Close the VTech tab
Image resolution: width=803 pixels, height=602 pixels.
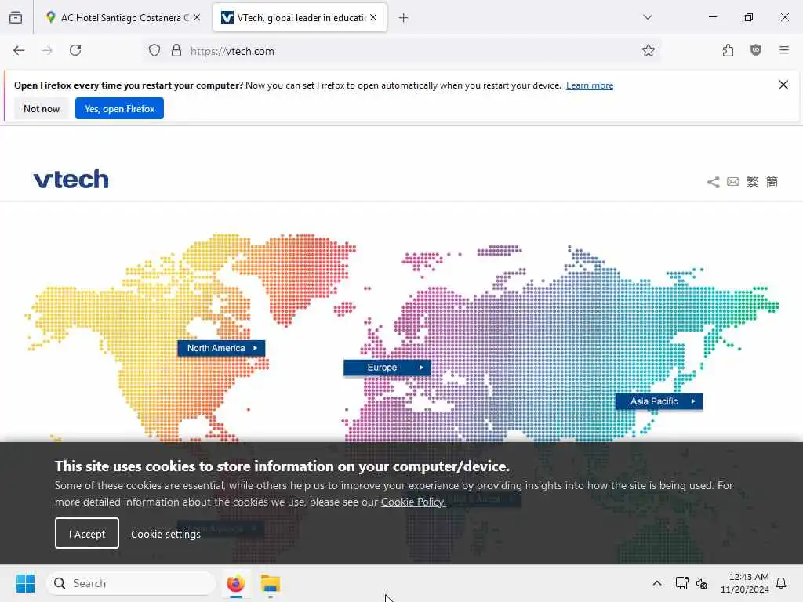(x=373, y=17)
